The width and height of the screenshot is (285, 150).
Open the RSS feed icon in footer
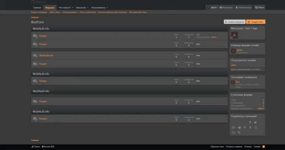[264, 147]
